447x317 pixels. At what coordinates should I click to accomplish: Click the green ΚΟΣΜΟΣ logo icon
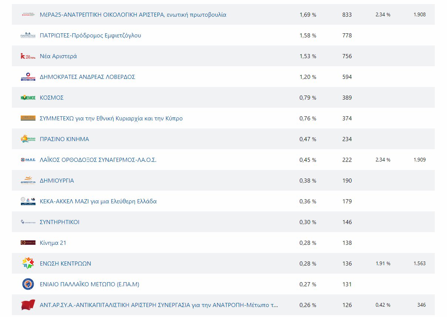point(28,98)
